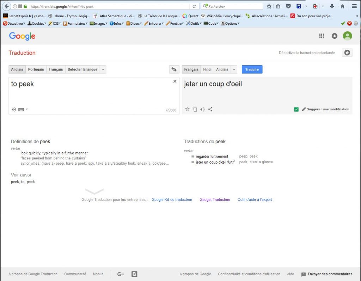Open the phrasebook star button
The image size is (361, 281).
pos(347,53)
